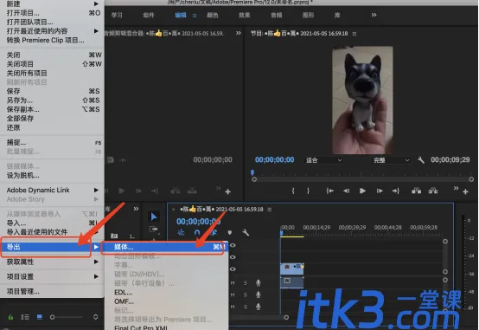479x330 pixels.
Task: Play the Program Monitor video
Action: pyautogui.click(x=362, y=191)
